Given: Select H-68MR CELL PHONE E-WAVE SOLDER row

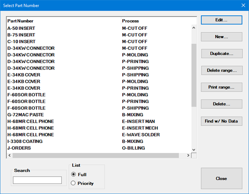Looking at the screenshot, I should coord(99,135).
